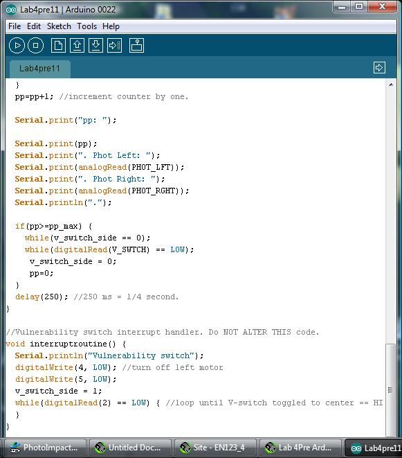The width and height of the screenshot is (402, 458).
Task: Open the Sketch menu
Action: click(x=59, y=26)
